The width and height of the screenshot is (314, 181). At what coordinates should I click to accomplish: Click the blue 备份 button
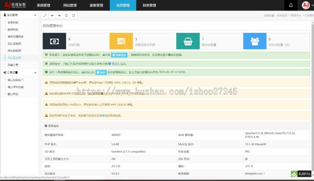coord(101,72)
